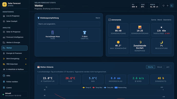The width and height of the screenshot is (177, 99).
Task: Switch Wetter-Historie to Jahr view
Action: [x=168, y=67]
